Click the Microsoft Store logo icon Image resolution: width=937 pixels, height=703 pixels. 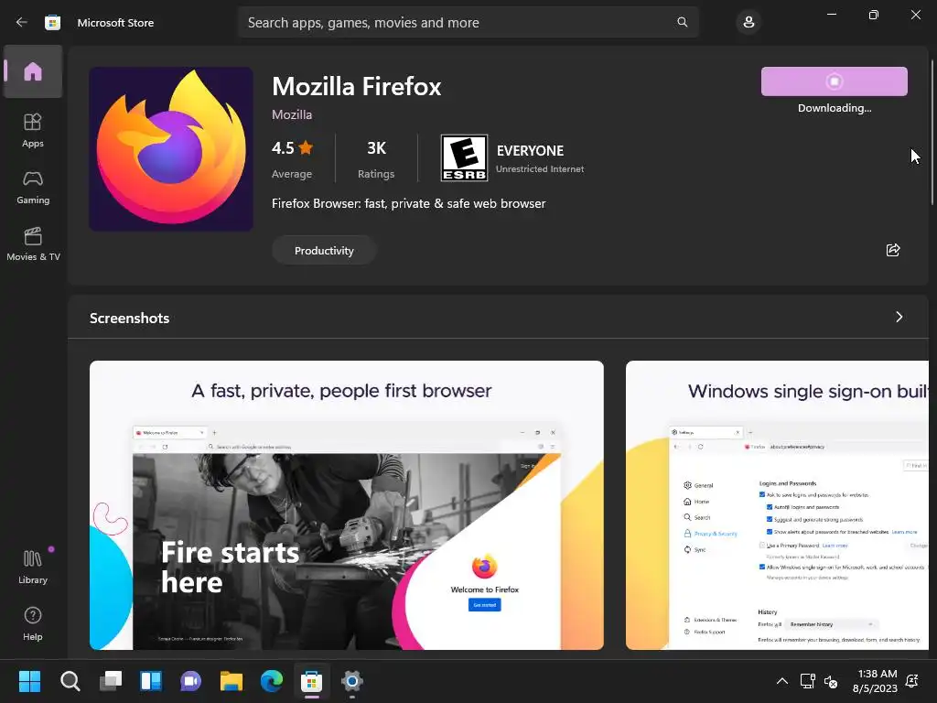[52, 22]
